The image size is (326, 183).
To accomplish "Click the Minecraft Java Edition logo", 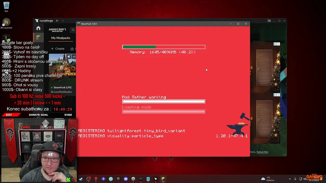I will (x=57, y=30).
